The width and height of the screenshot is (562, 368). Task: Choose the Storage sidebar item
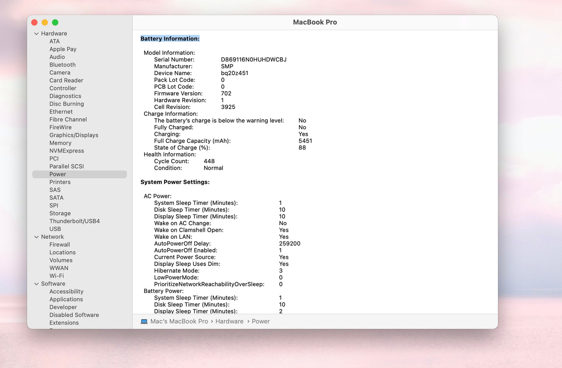[x=60, y=213]
